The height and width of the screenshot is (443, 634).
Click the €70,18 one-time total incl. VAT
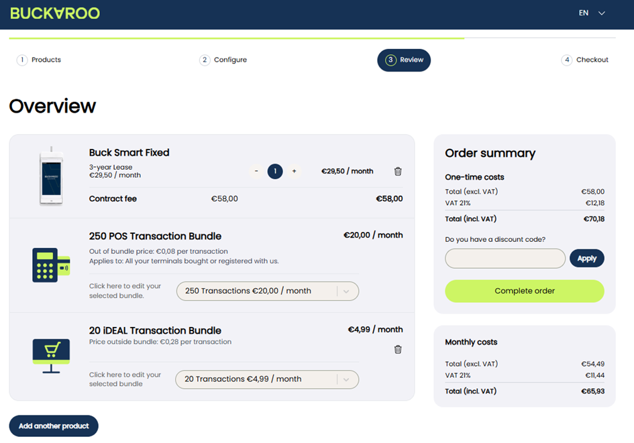point(594,219)
